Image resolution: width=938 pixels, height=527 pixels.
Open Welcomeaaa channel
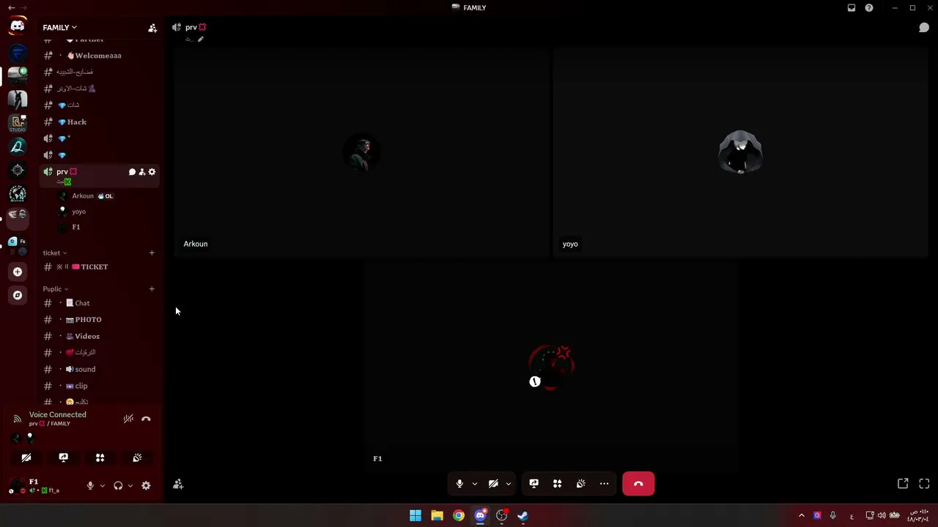pos(99,56)
